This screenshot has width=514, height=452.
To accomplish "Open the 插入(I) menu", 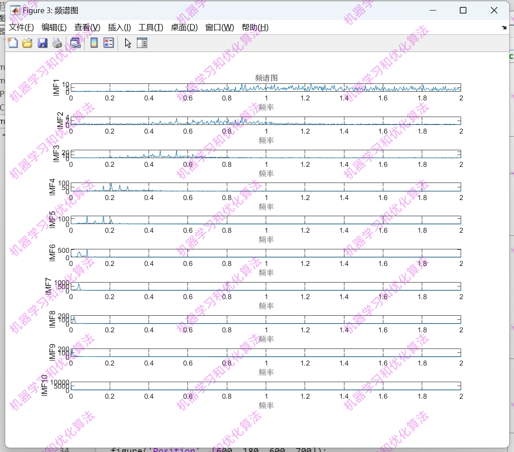I will [x=119, y=28].
